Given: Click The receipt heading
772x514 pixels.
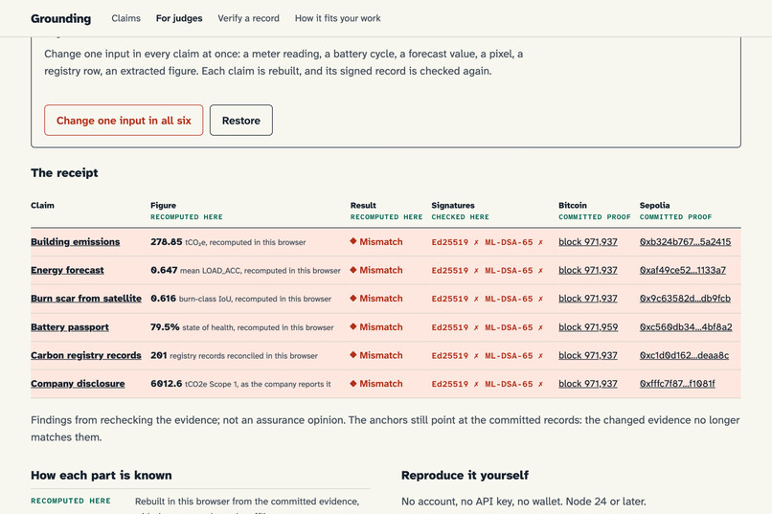Looking at the screenshot, I should point(64,172).
